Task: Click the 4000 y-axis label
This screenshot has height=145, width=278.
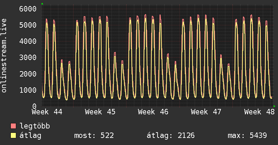Action: [x=28, y=41]
